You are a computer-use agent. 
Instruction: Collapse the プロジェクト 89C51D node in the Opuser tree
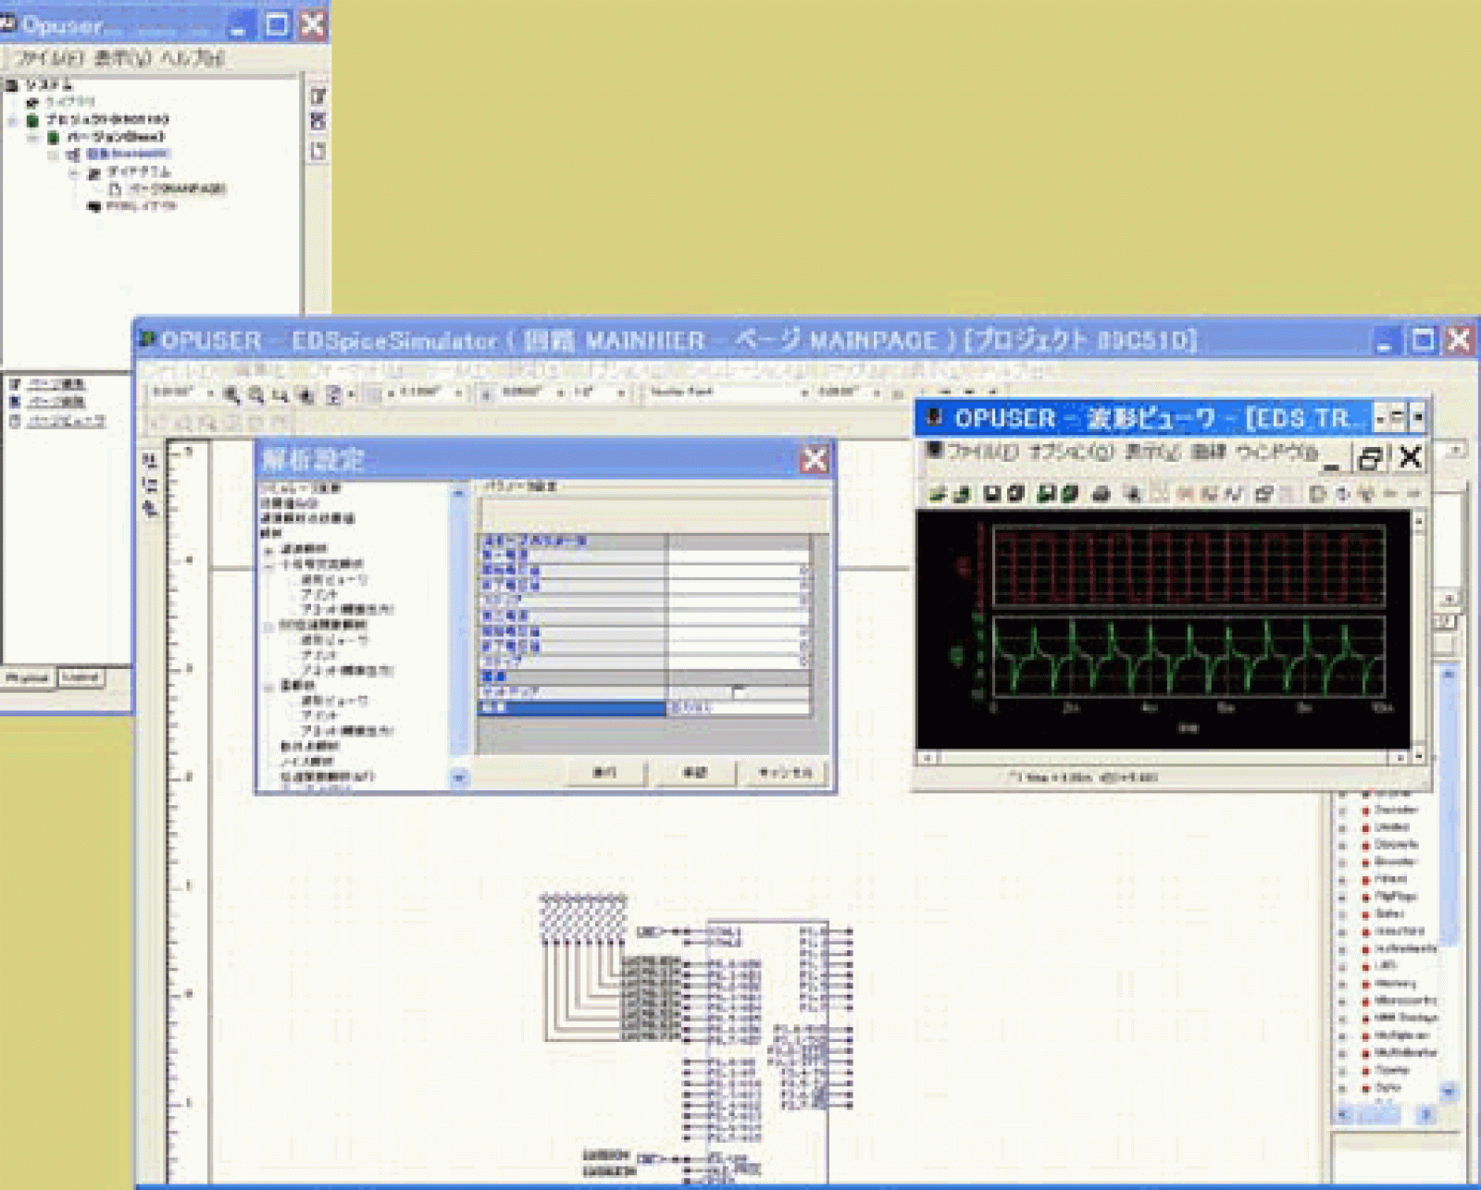[13, 120]
